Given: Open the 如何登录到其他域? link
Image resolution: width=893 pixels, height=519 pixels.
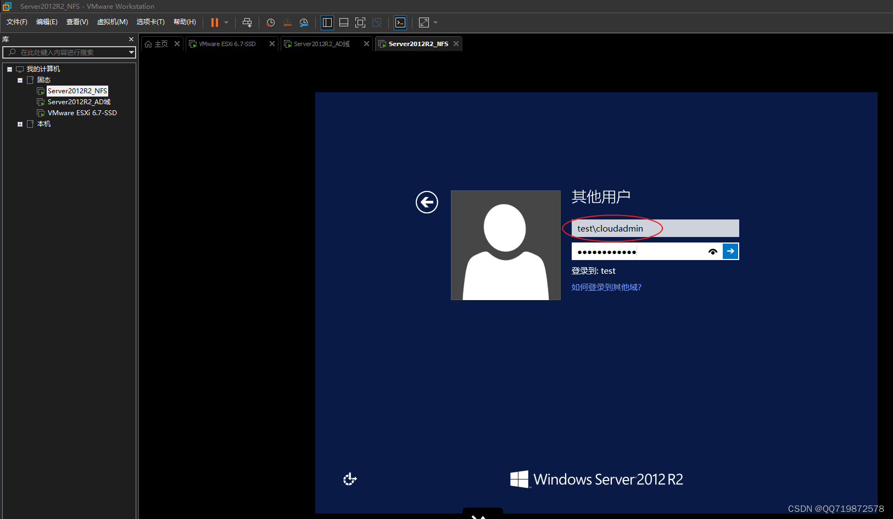Looking at the screenshot, I should click(x=606, y=287).
